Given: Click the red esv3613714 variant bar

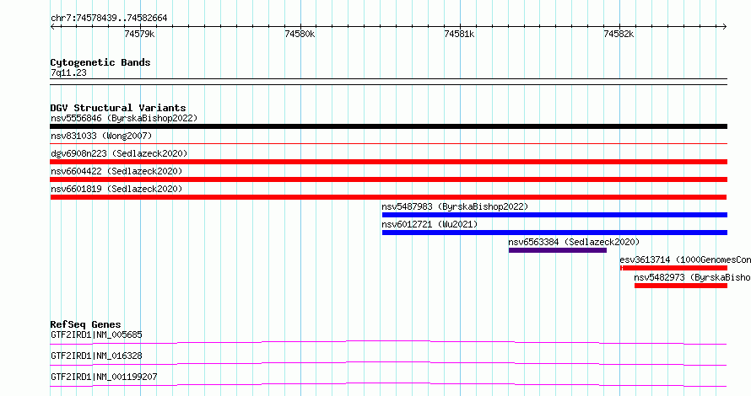Looking at the screenshot, I should [673, 268].
